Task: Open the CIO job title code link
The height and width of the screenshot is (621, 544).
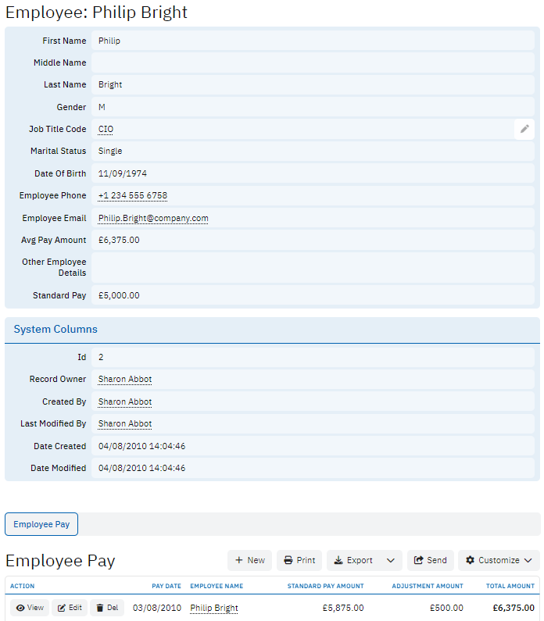Action: [x=106, y=129]
